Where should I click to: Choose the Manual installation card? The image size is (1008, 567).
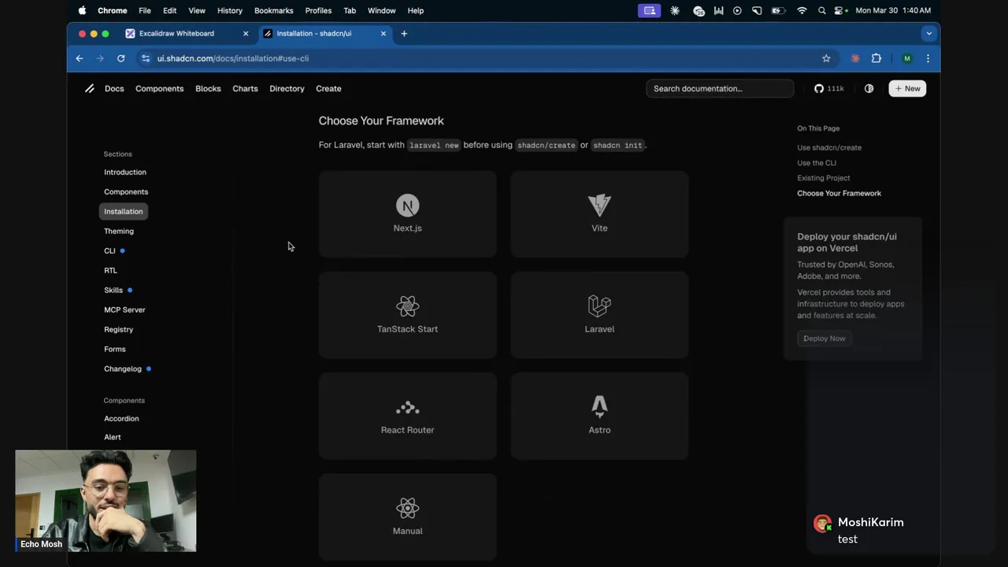(407, 516)
